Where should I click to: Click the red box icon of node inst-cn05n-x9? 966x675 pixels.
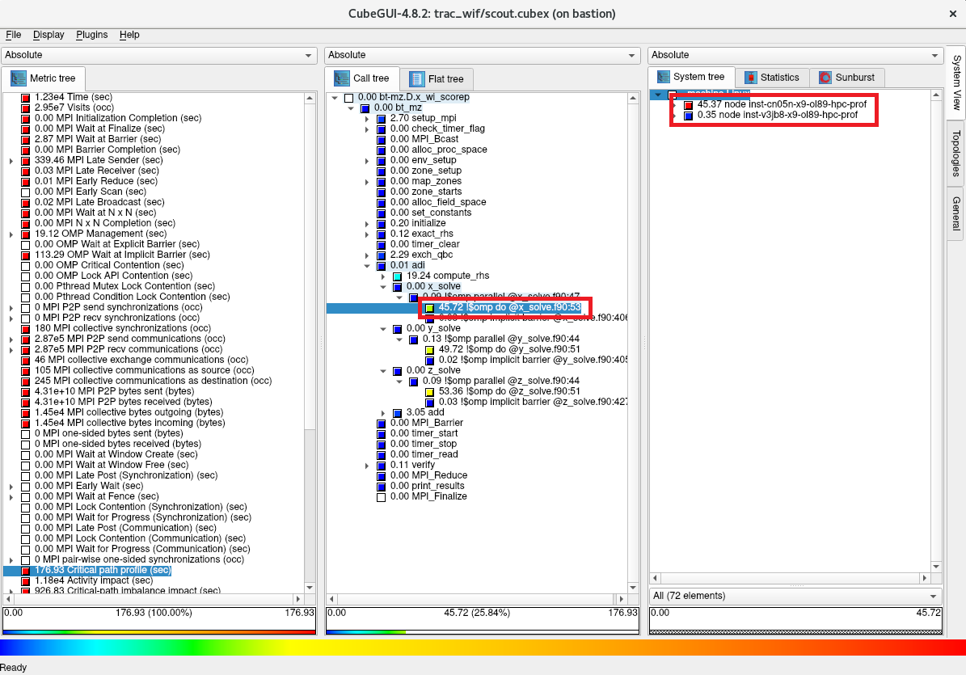tap(689, 105)
